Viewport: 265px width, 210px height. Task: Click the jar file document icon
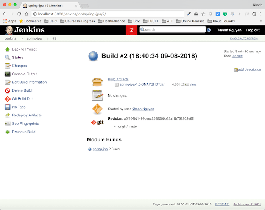coord(117,84)
